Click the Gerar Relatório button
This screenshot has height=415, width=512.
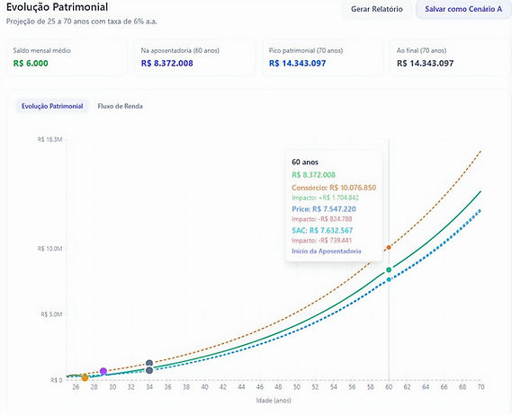(376, 9)
